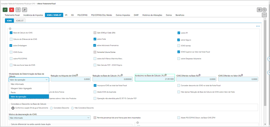Select Considera Desconto radio button
270x127 pixels.
point(51,108)
